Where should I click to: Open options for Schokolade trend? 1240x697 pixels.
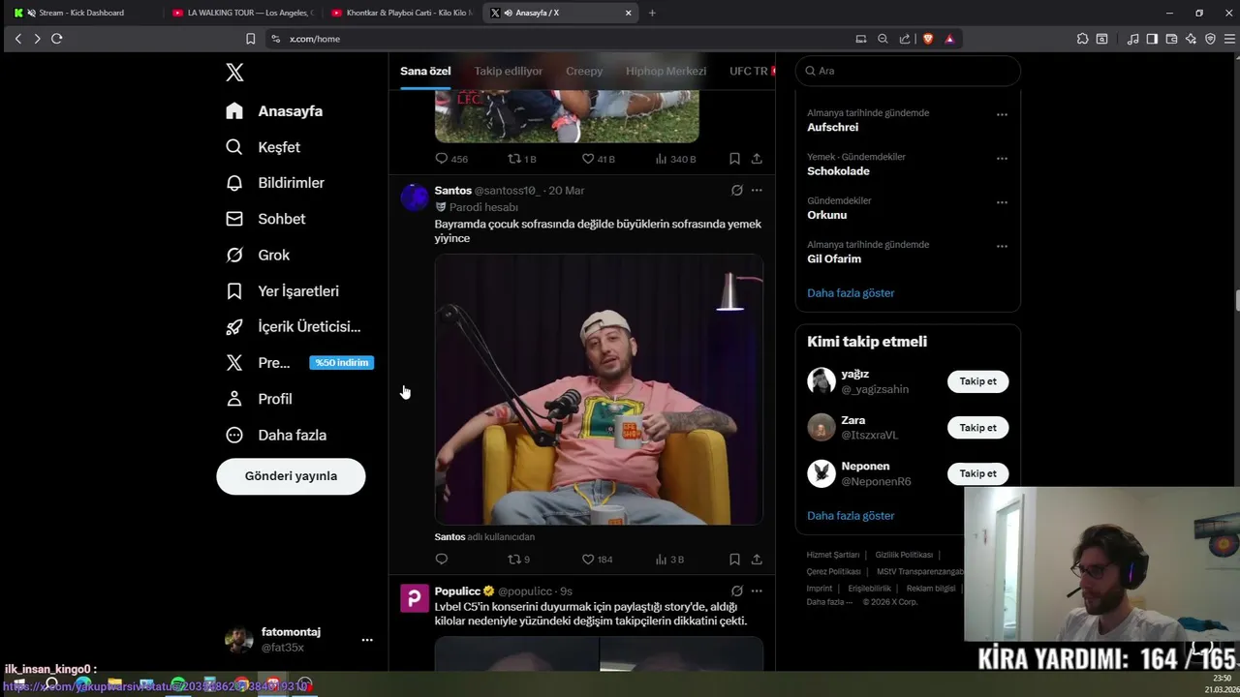click(1002, 158)
